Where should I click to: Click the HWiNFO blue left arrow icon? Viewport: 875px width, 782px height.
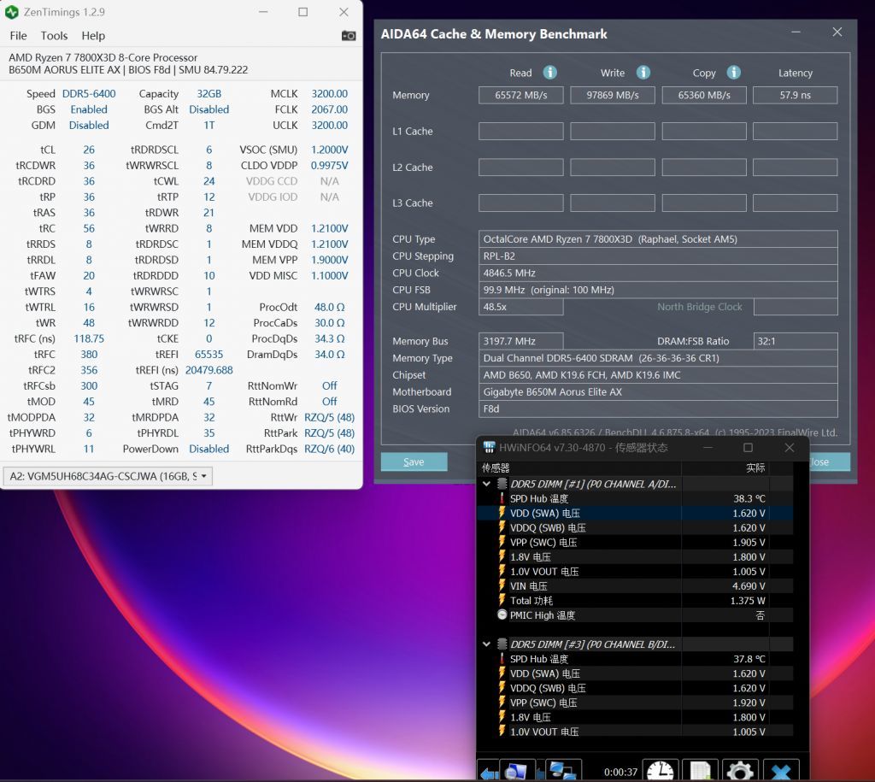coord(490,773)
